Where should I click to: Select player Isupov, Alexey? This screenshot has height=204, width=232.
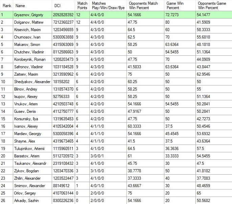point(26,97)
